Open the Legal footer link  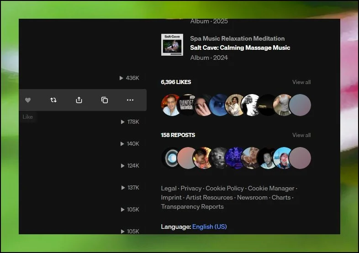coord(169,188)
